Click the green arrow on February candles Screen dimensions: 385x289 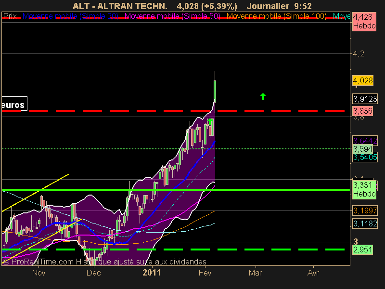coord(210,122)
